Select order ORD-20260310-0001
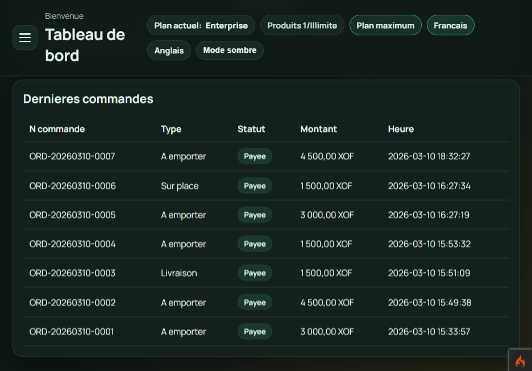The image size is (532, 371). [72, 331]
